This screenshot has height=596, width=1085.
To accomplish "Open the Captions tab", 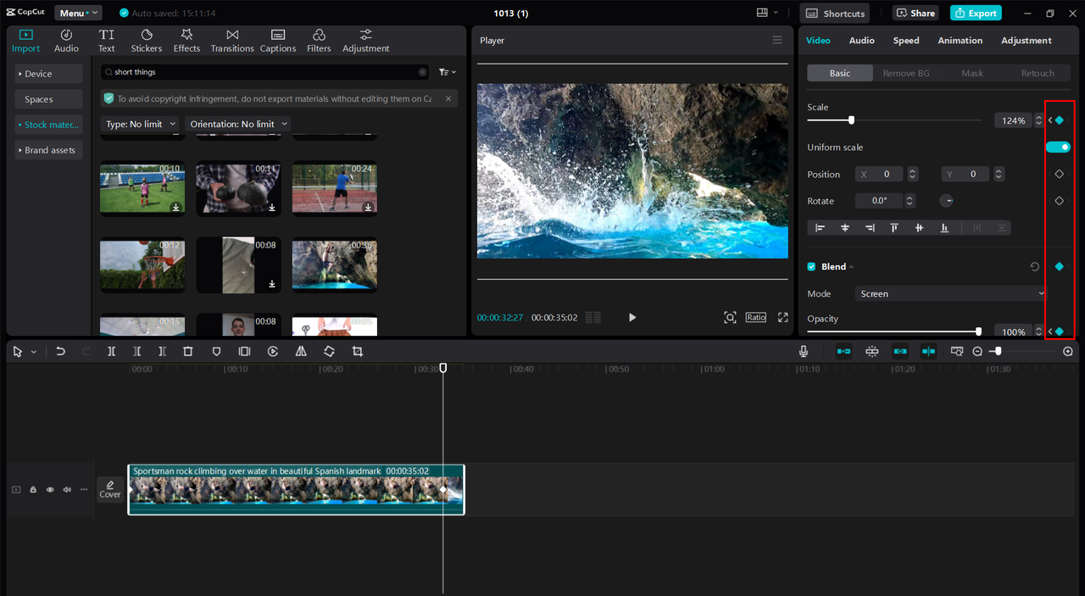I will pyautogui.click(x=278, y=40).
